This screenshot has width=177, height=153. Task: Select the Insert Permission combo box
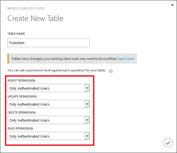49,88
